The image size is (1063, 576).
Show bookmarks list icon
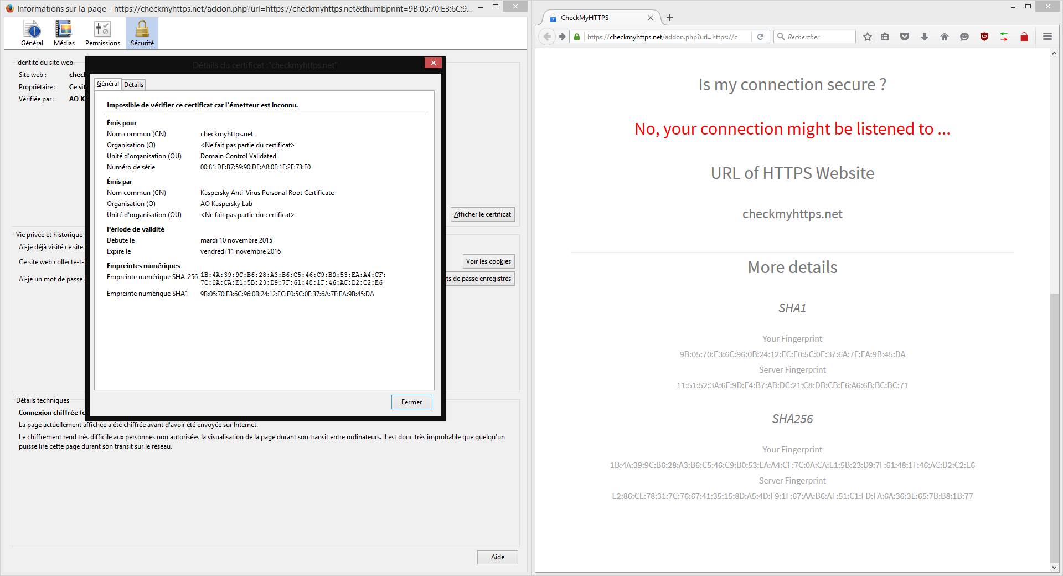coord(885,37)
